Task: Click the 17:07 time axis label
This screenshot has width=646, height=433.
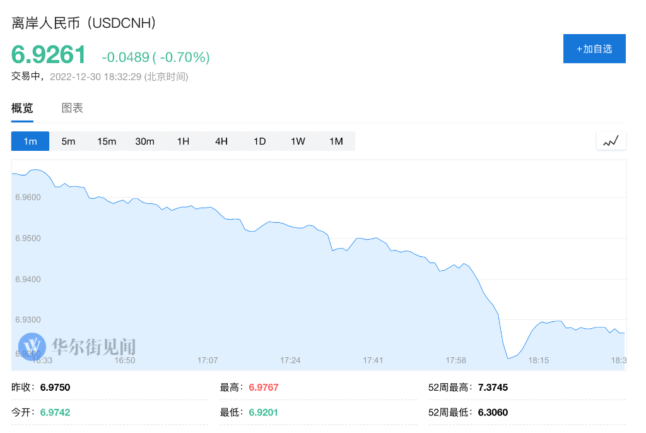Action: (x=208, y=360)
